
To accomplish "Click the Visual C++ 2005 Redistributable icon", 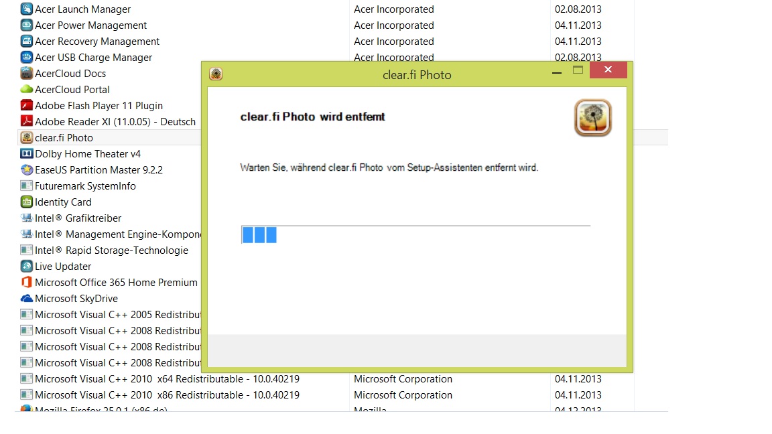I will click(27, 314).
